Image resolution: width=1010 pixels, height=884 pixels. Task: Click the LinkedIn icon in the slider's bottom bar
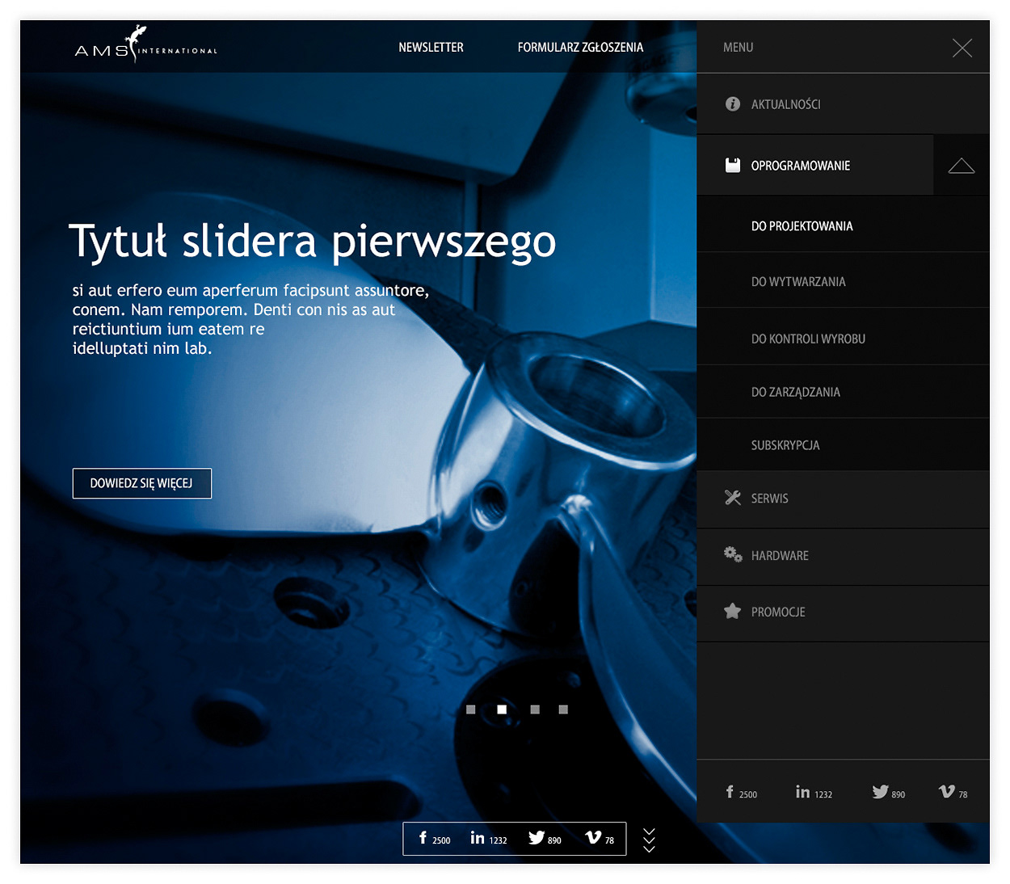point(478,838)
